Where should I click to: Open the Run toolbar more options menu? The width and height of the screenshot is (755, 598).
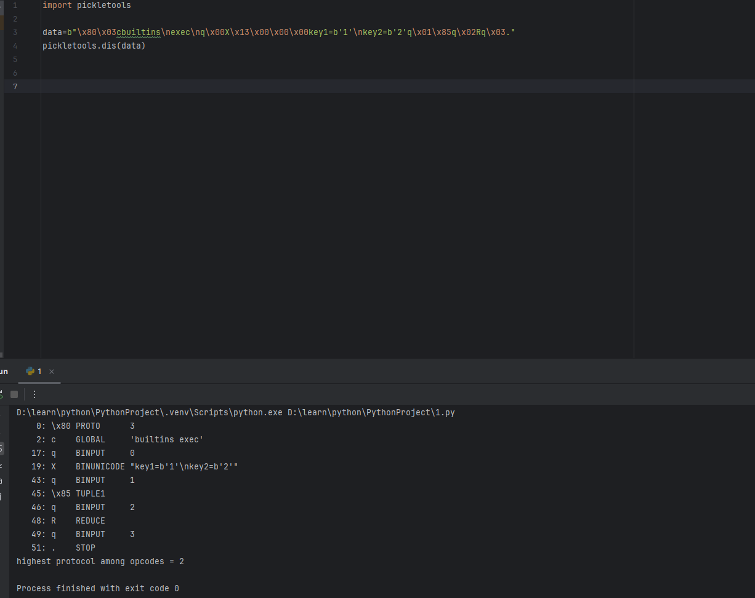point(34,394)
